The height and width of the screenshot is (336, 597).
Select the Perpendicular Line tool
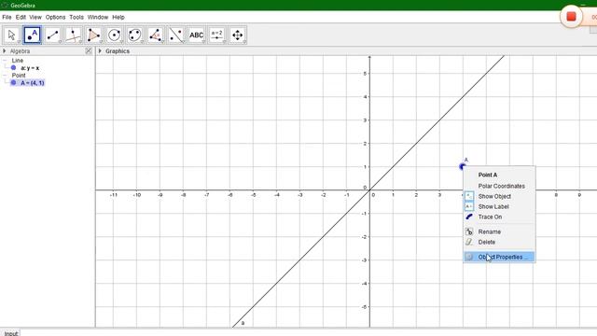tap(73, 35)
